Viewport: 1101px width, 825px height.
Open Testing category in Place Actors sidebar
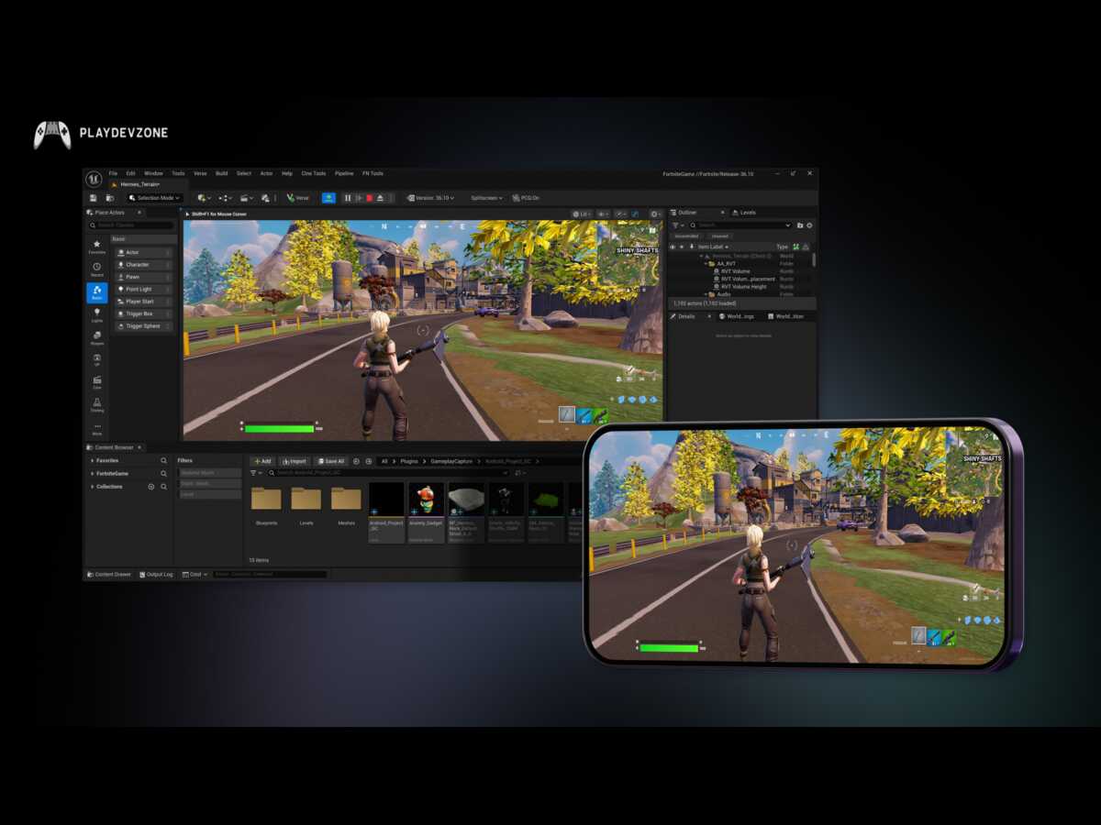(x=97, y=404)
